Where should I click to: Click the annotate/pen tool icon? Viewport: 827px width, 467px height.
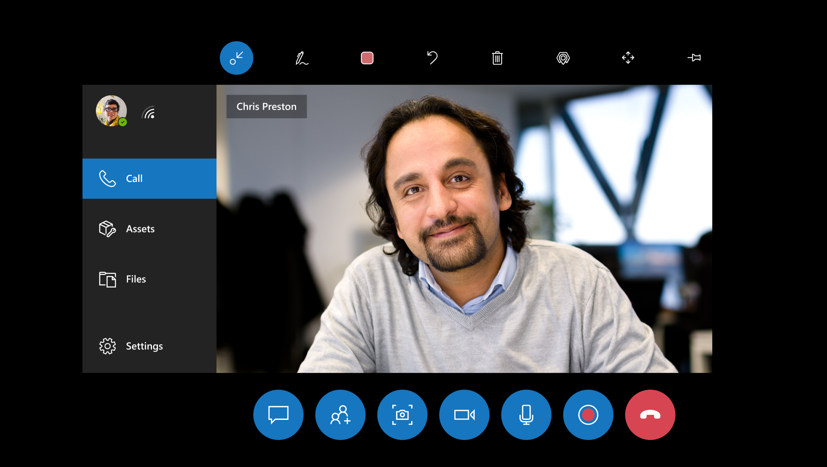(302, 58)
